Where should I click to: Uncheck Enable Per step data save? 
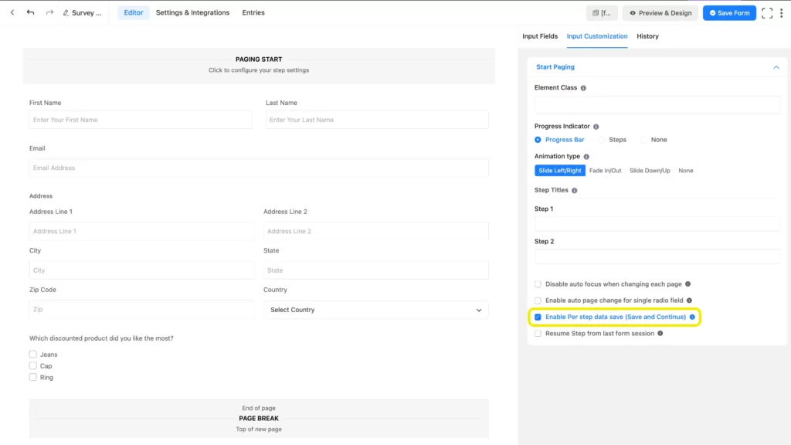click(x=538, y=317)
